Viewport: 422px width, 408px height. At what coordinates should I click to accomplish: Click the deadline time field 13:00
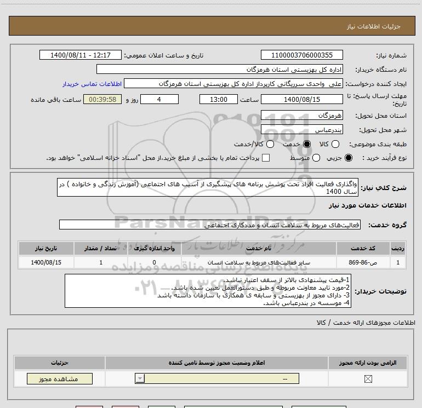point(219,99)
